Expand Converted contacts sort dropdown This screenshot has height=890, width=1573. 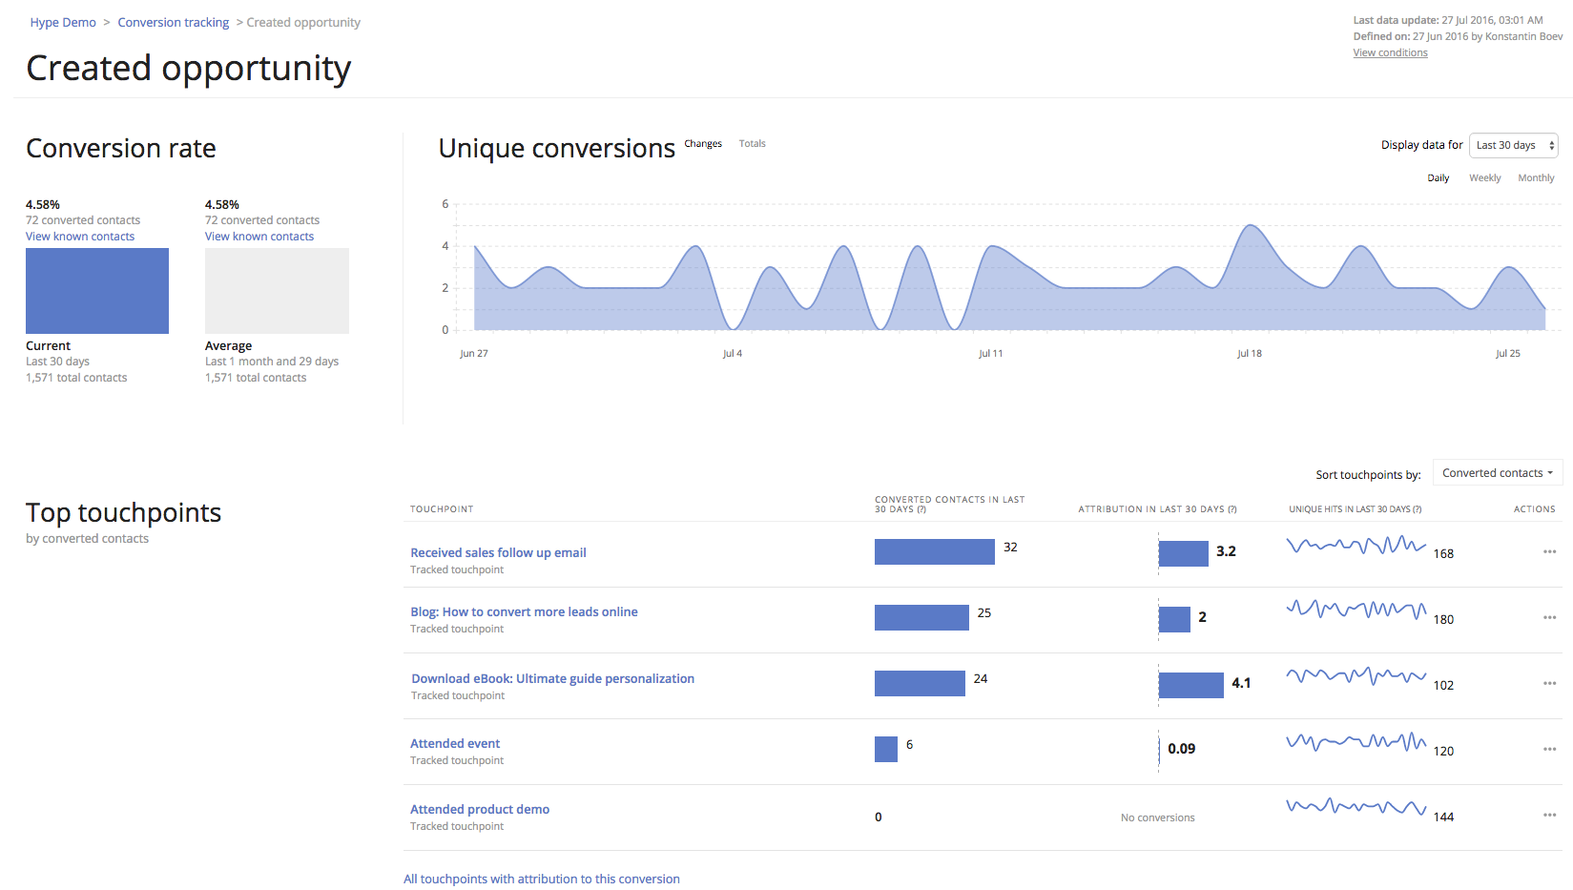click(x=1497, y=473)
